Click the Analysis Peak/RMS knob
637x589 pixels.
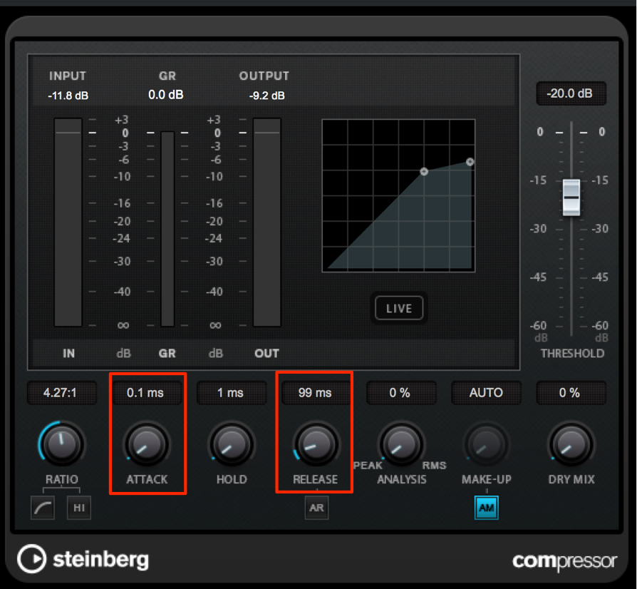pyautogui.click(x=401, y=444)
